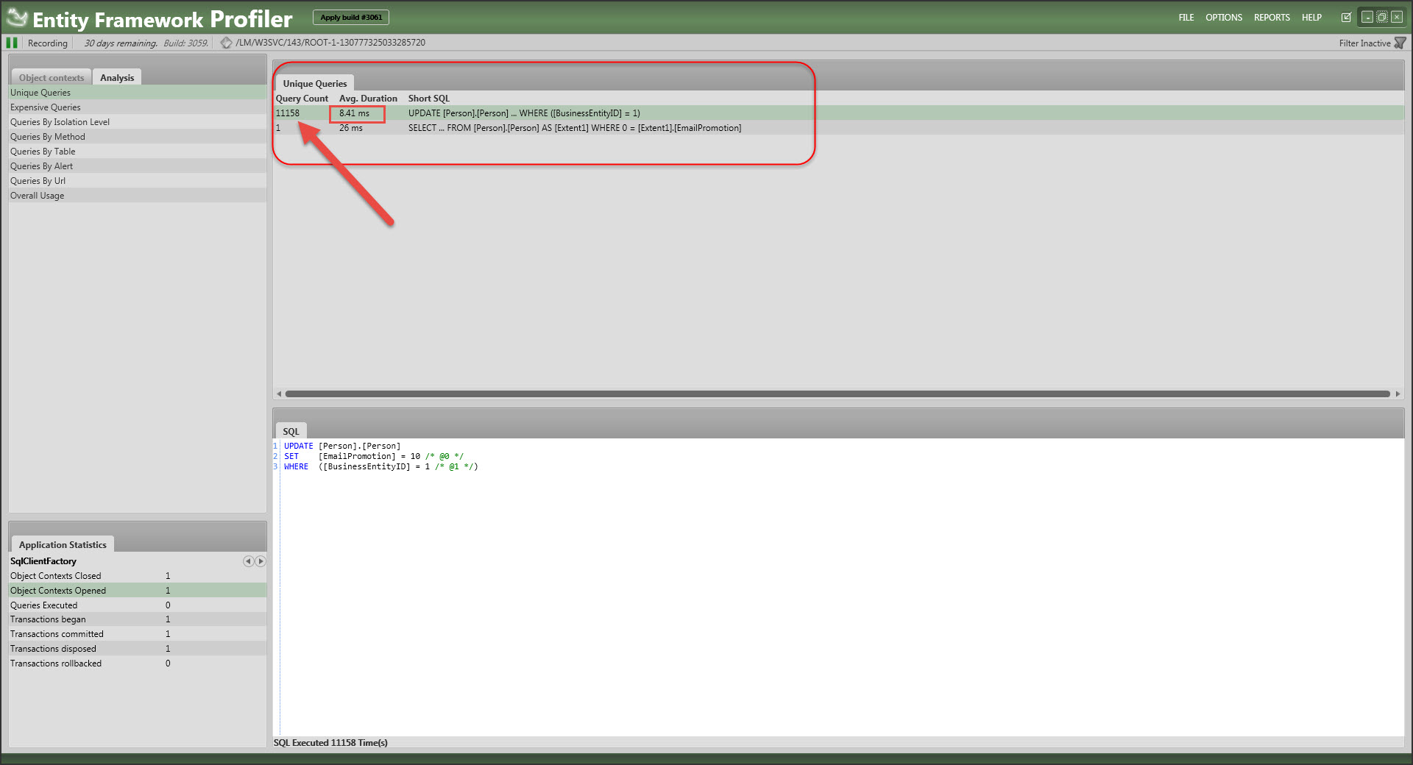This screenshot has height=765, width=1413.
Task: Click the Build: 3059 status text
Action: coord(185,43)
